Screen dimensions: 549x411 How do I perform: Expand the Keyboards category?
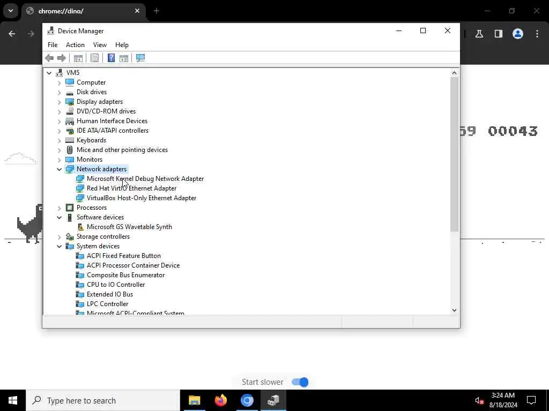tap(59, 140)
